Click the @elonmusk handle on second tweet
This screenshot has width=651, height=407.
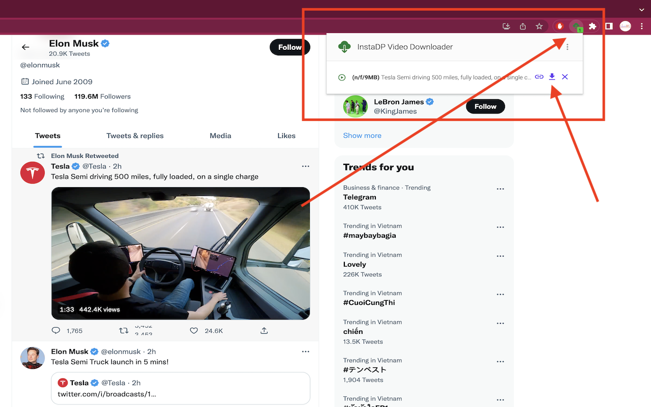[121, 352]
